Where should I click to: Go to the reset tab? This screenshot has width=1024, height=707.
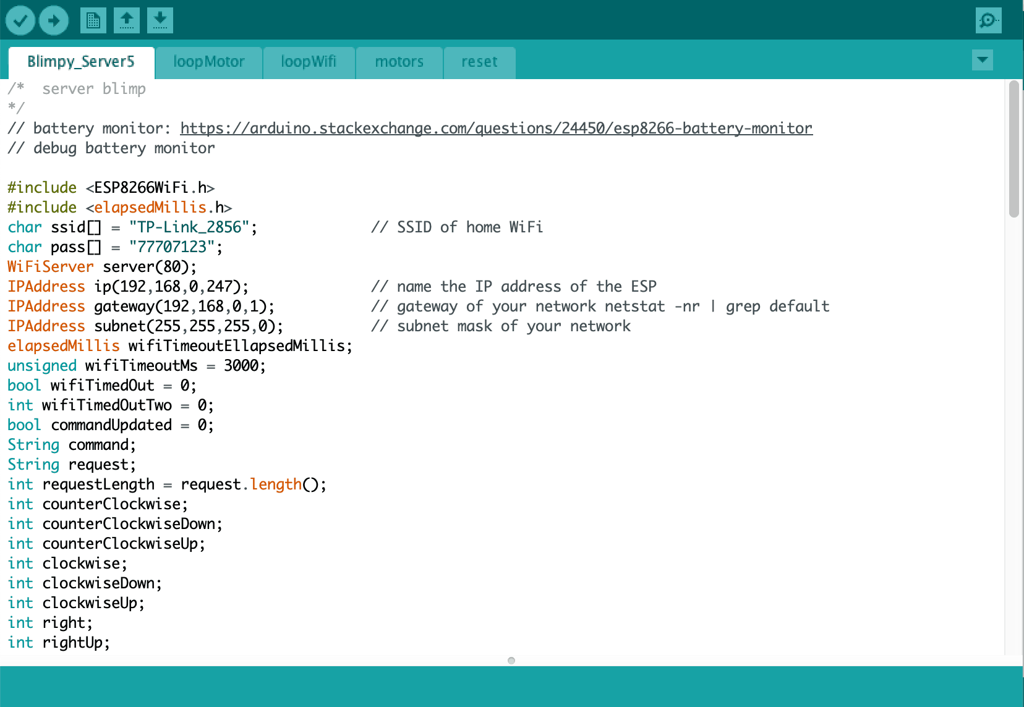pyautogui.click(x=479, y=62)
